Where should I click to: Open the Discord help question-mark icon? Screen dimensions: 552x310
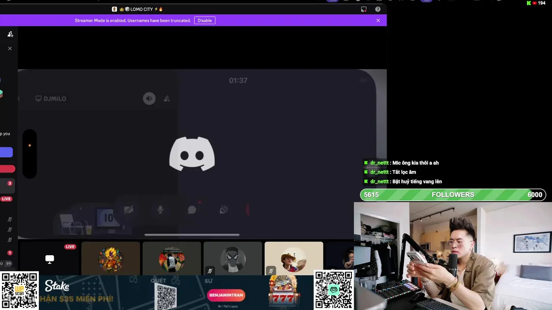[x=378, y=9]
